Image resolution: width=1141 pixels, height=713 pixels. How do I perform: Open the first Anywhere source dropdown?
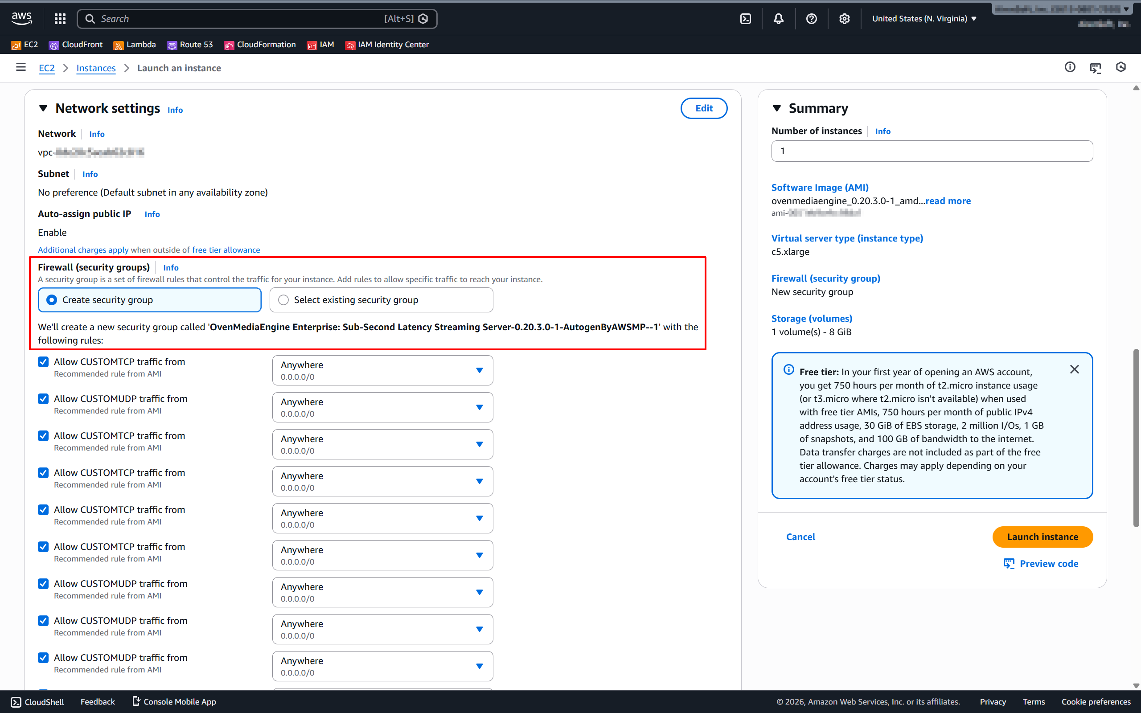[382, 370]
